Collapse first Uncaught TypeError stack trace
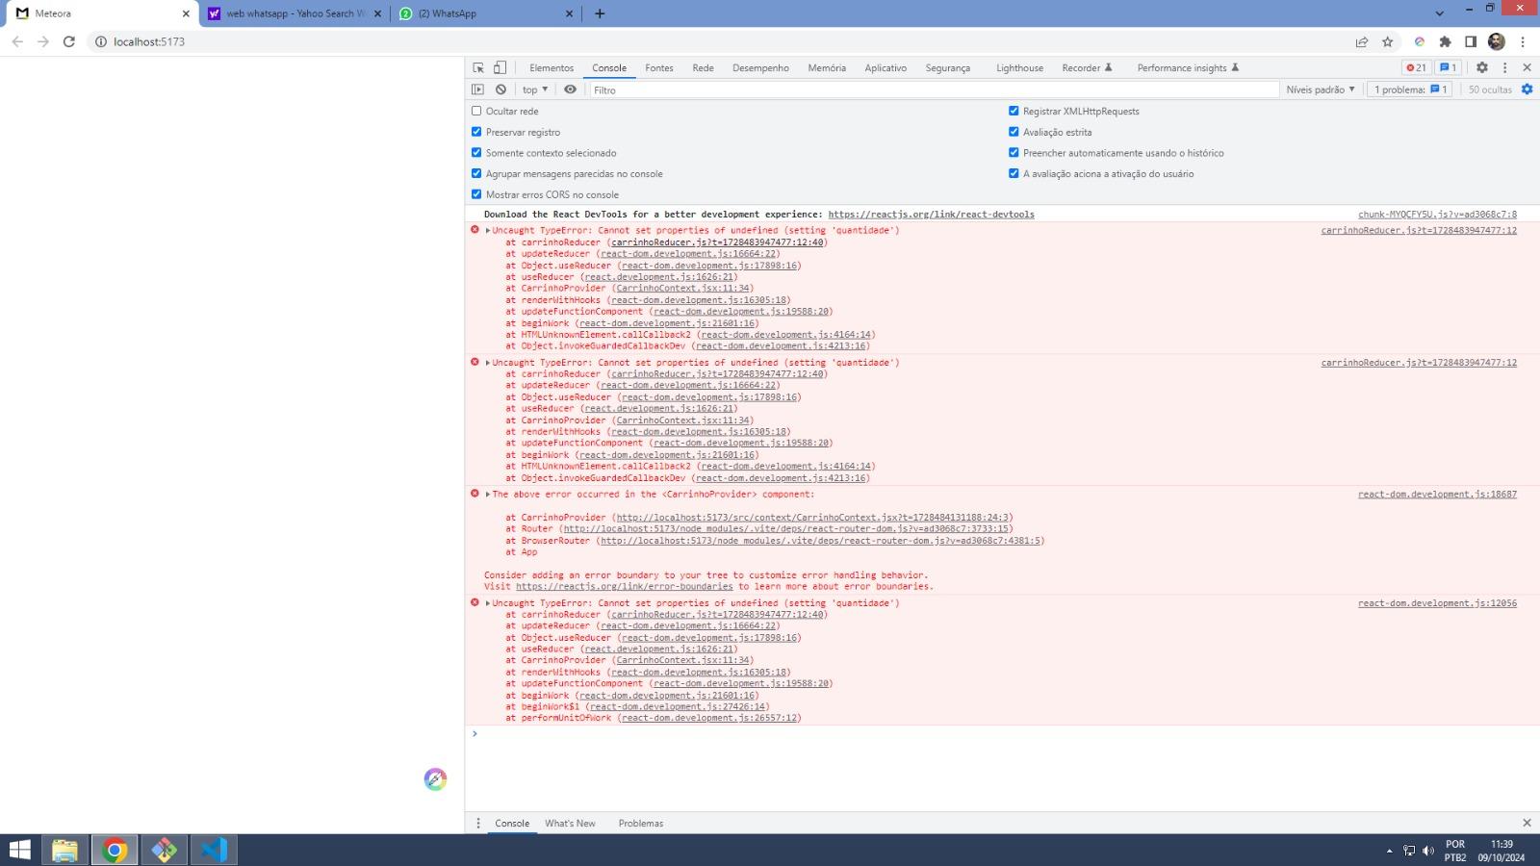The width and height of the screenshot is (1540, 866). click(488, 230)
